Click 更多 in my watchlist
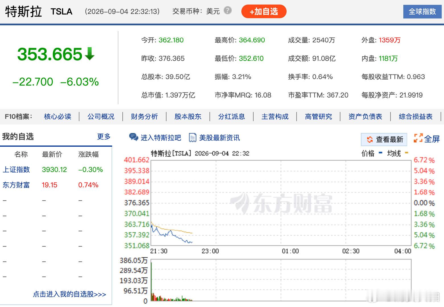 [104, 137]
